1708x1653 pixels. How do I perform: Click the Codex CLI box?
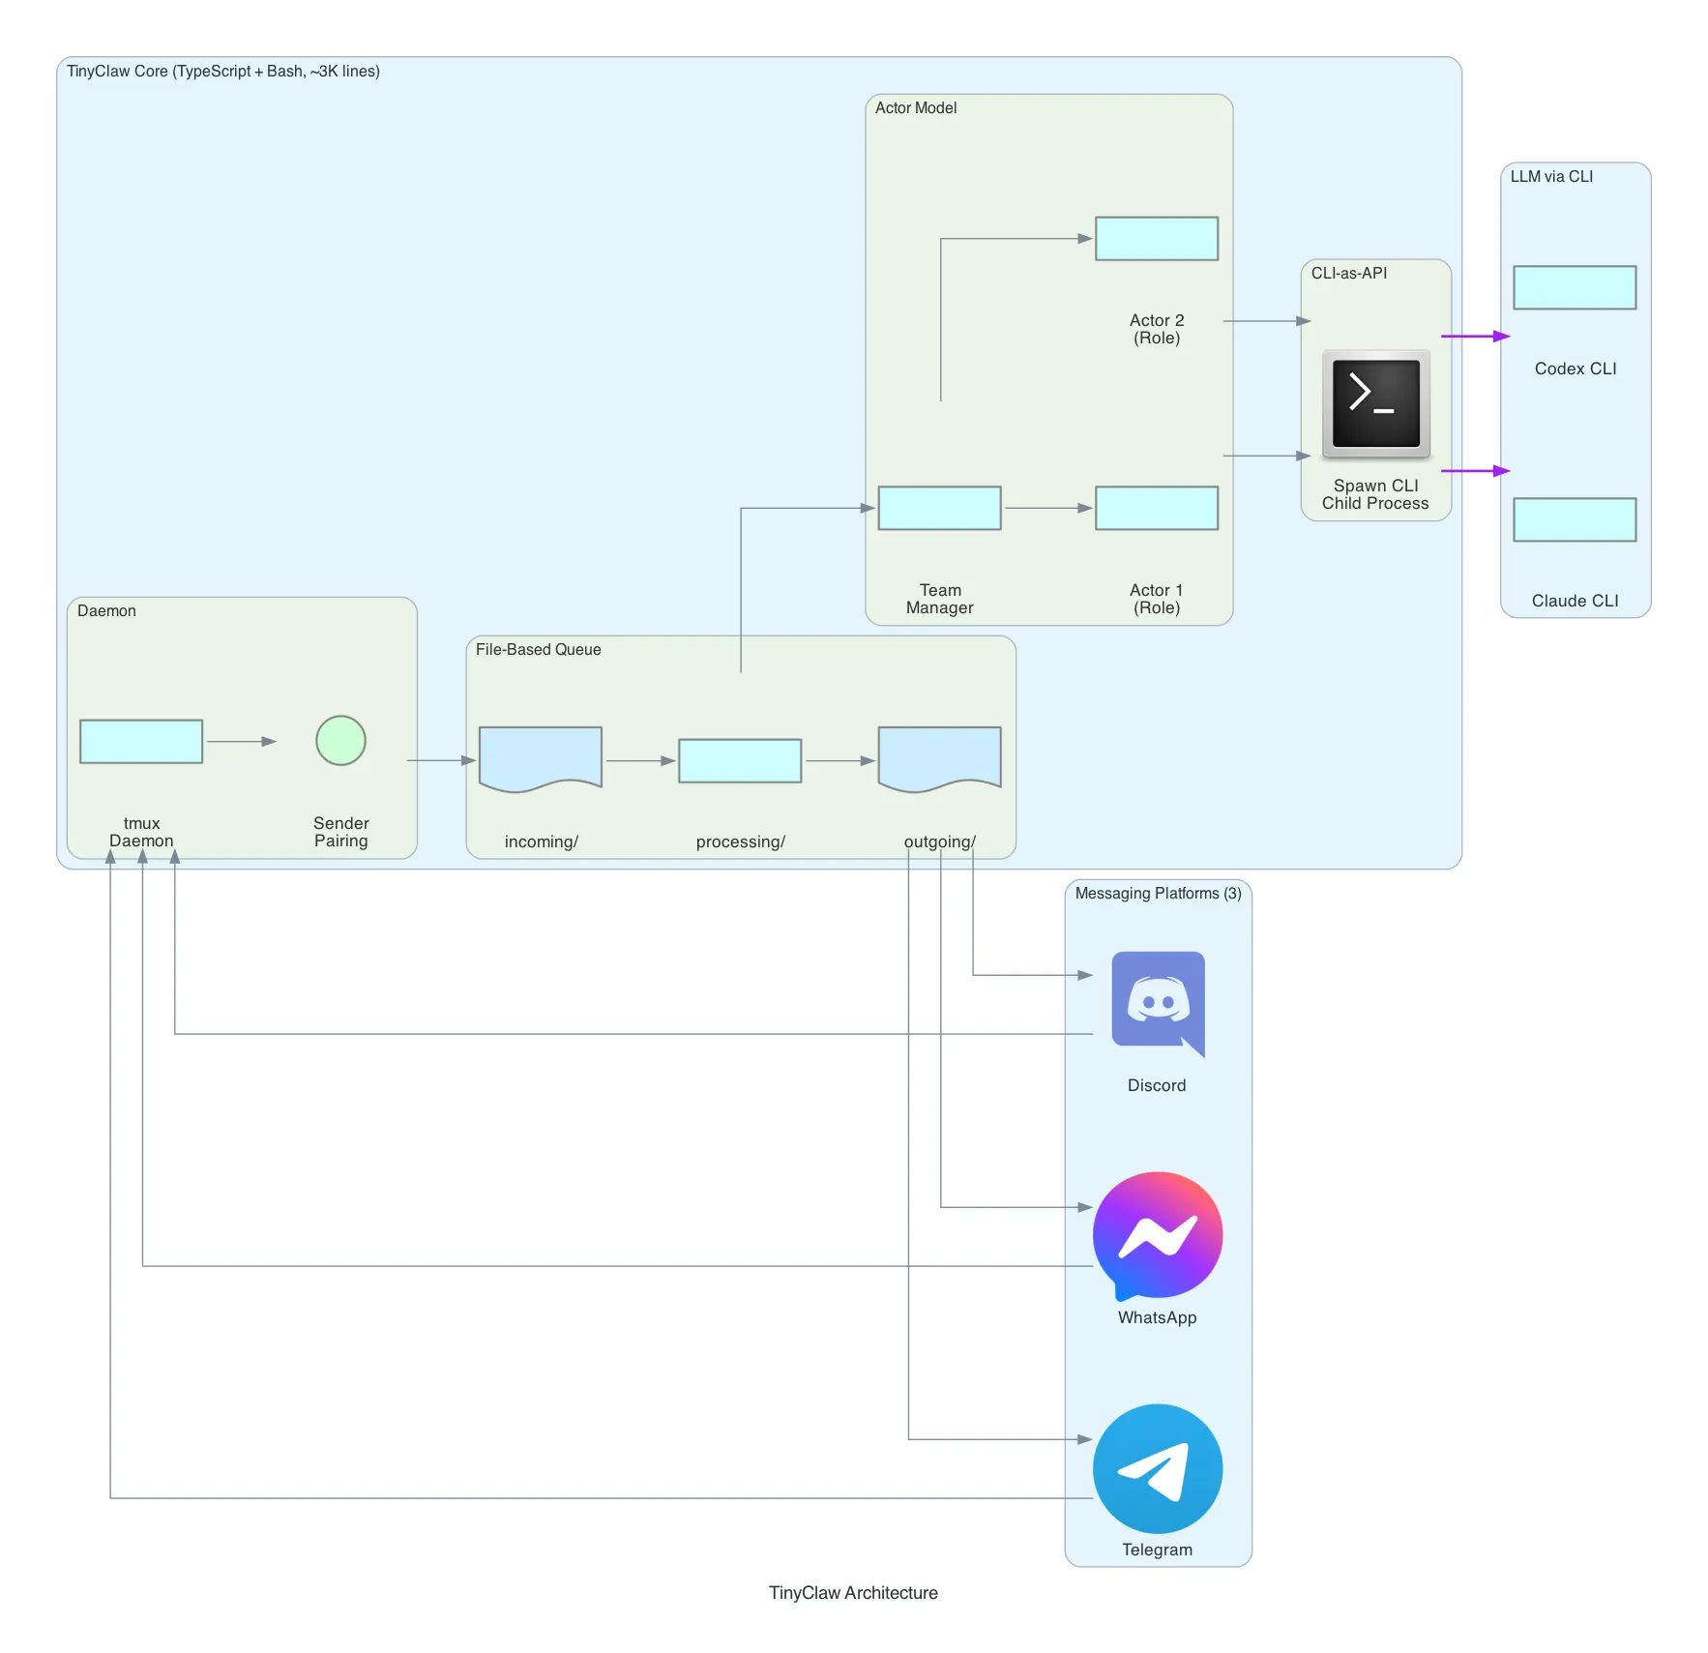point(1574,287)
